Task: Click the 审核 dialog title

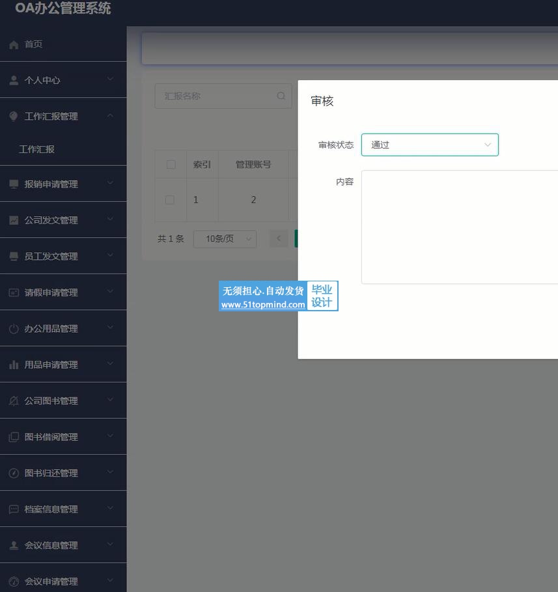Action: [322, 101]
